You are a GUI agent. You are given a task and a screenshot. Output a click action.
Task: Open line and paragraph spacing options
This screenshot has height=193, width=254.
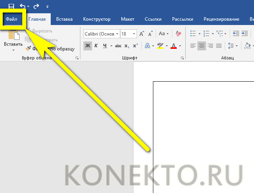231,46
